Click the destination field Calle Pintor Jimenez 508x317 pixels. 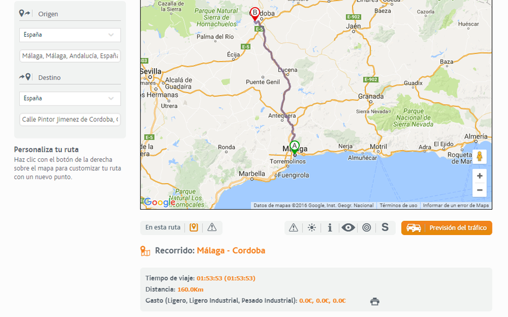pyautogui.click(x=70, y=119)
